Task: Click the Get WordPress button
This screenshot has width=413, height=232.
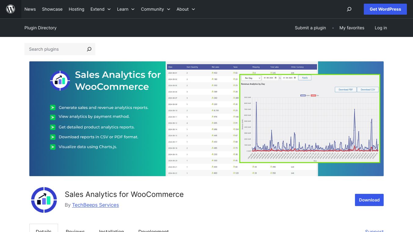Action: (x=385, y=9)
